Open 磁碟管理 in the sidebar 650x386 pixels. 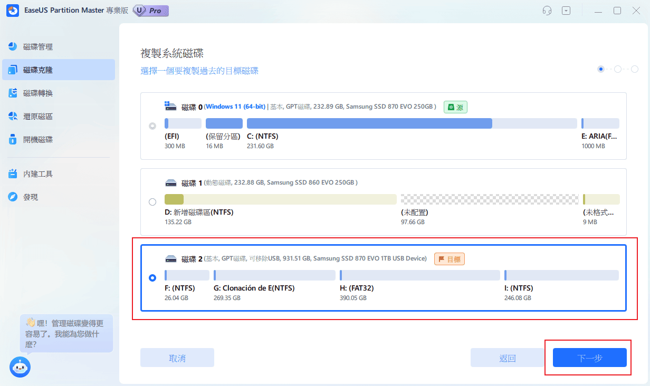38,47
